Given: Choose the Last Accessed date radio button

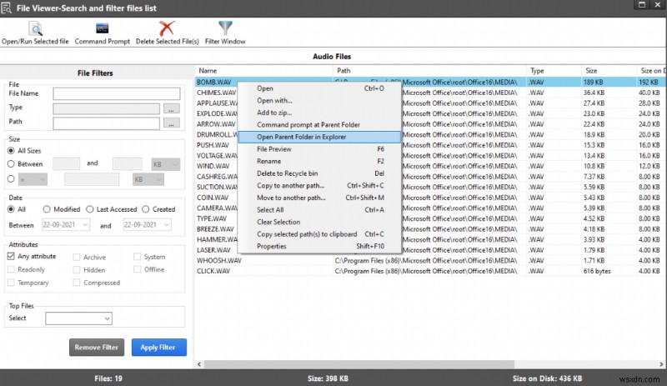Looking at the screenshot, I should [x=90, y=209].
